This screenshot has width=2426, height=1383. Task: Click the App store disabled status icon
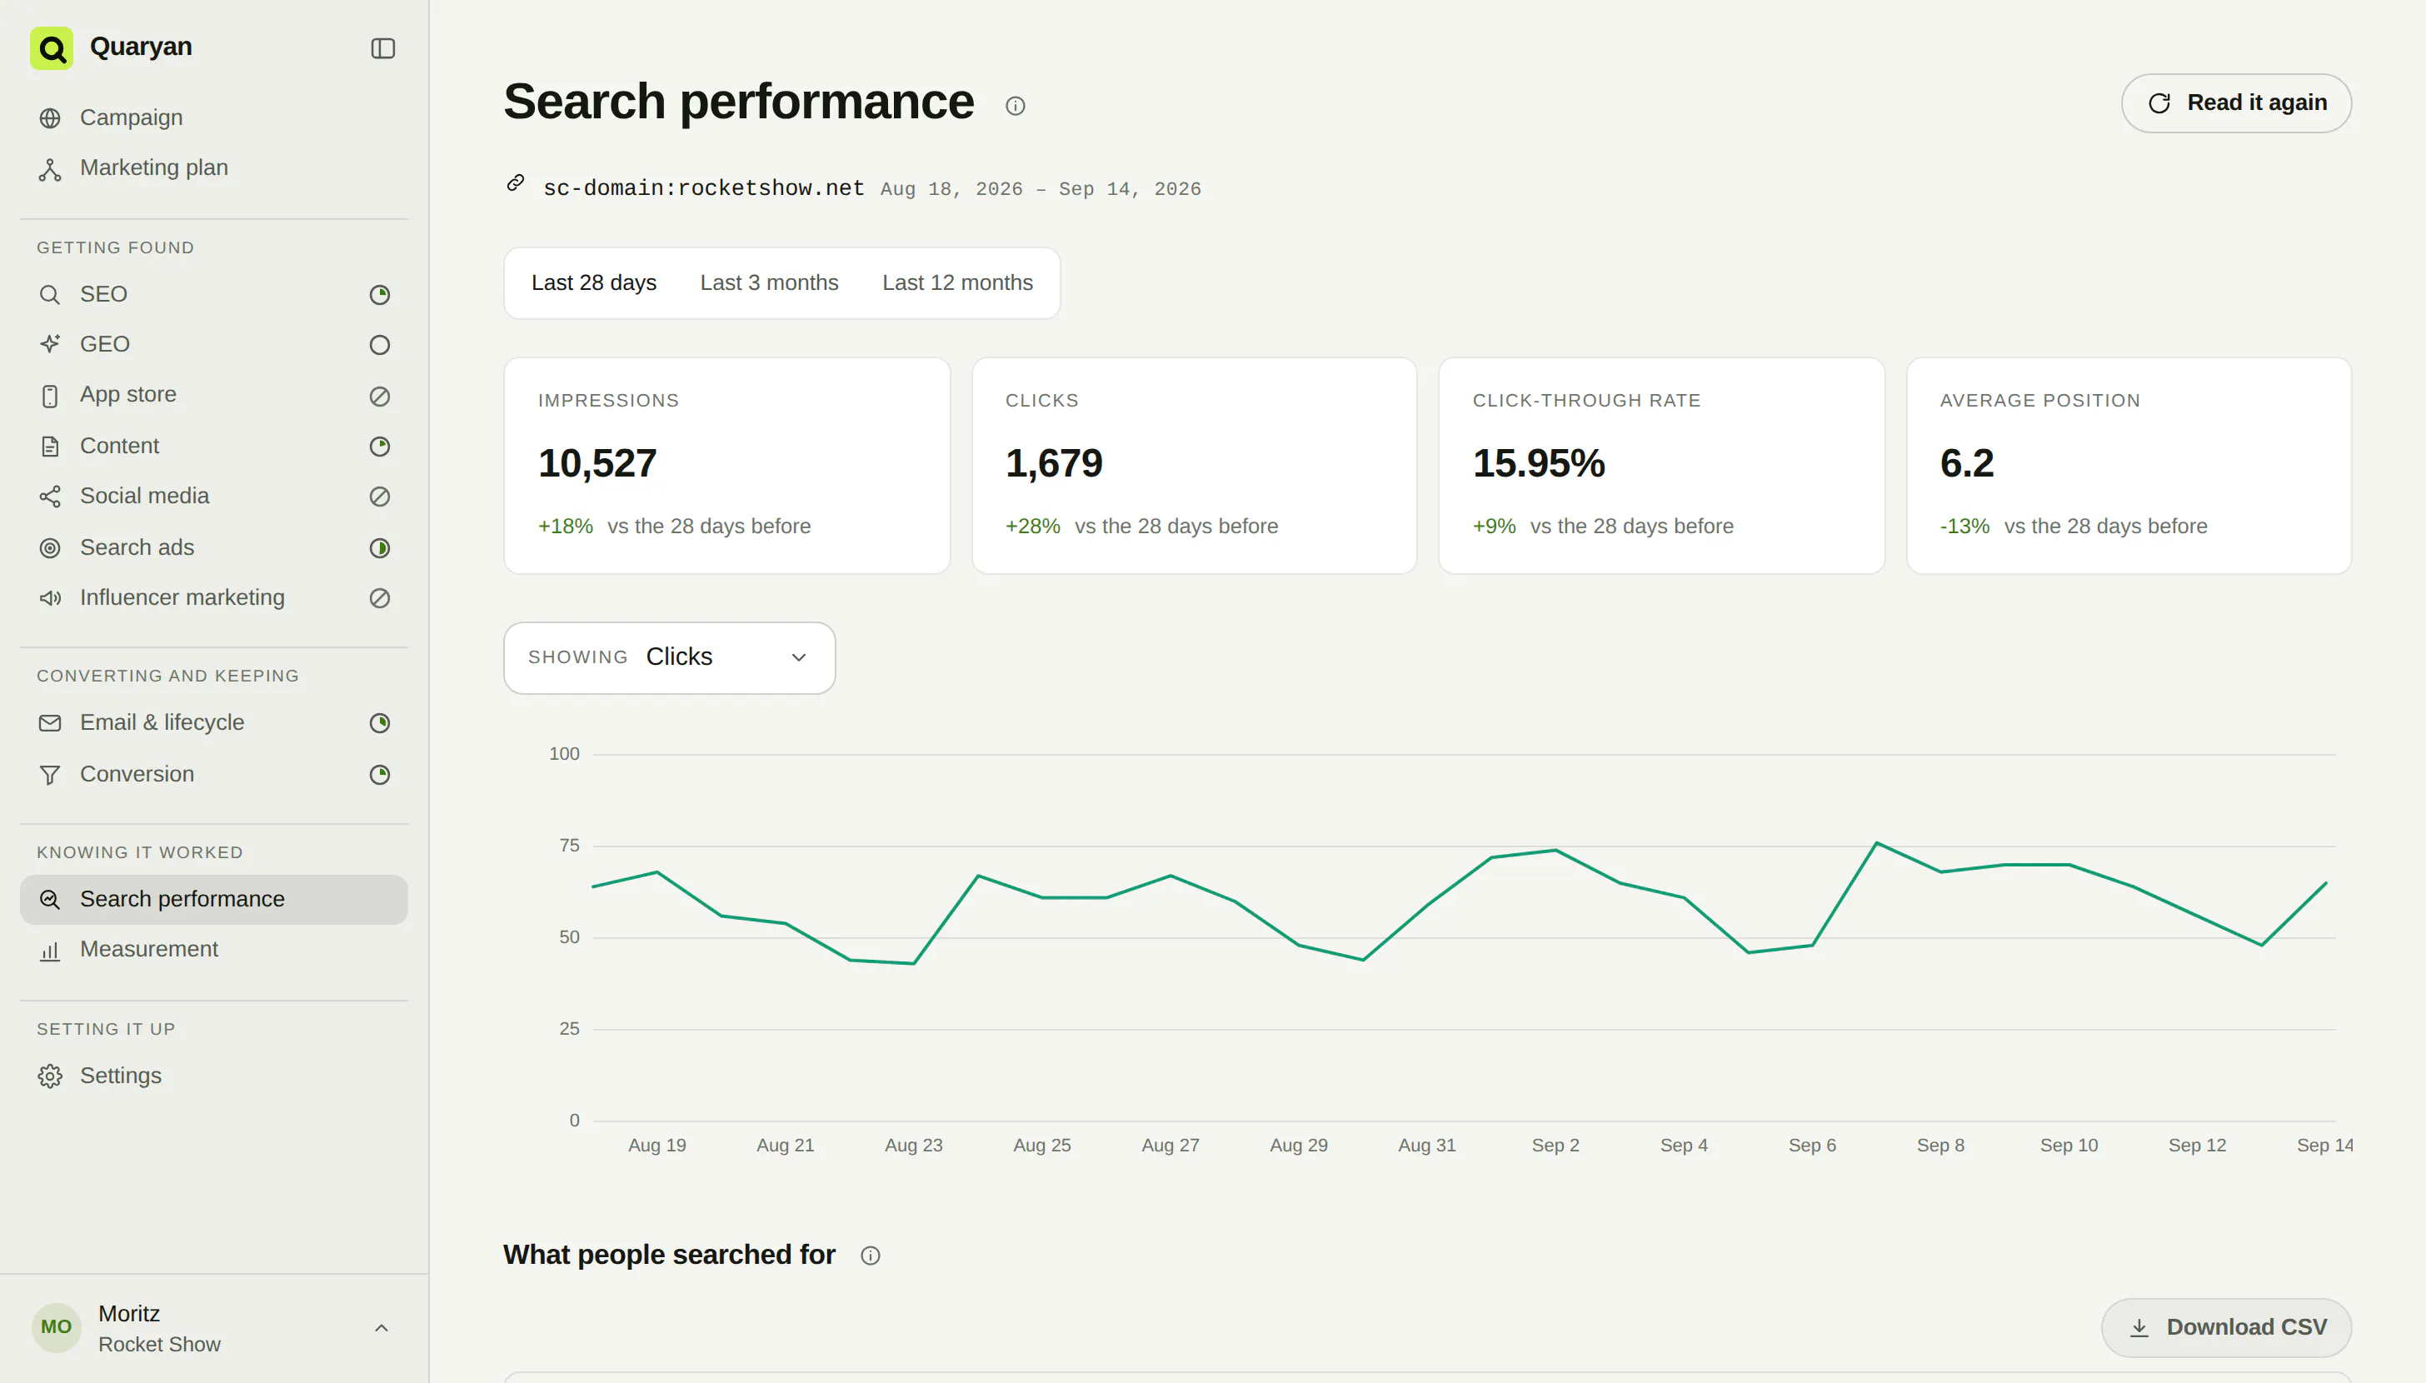[x=380, y=395]
